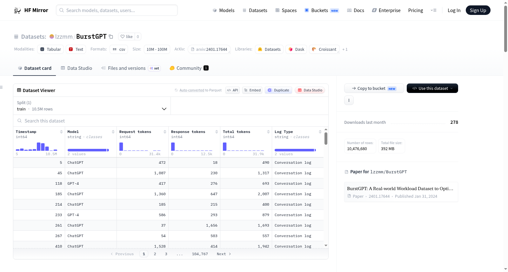Open the Docs page
The image size is (508, 272).
click(x=356, y=10)
